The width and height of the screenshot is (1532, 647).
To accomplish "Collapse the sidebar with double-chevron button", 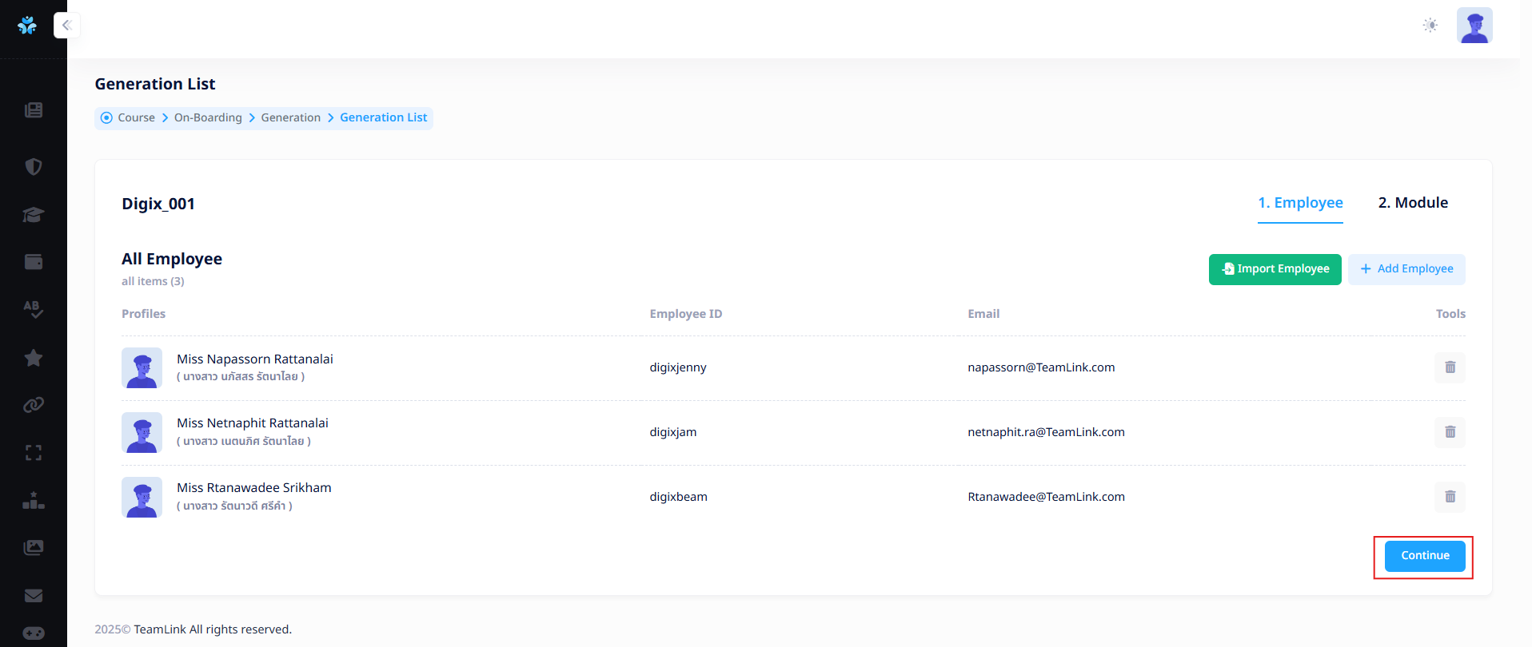I will pyautogui.click(x=66, y=26).
